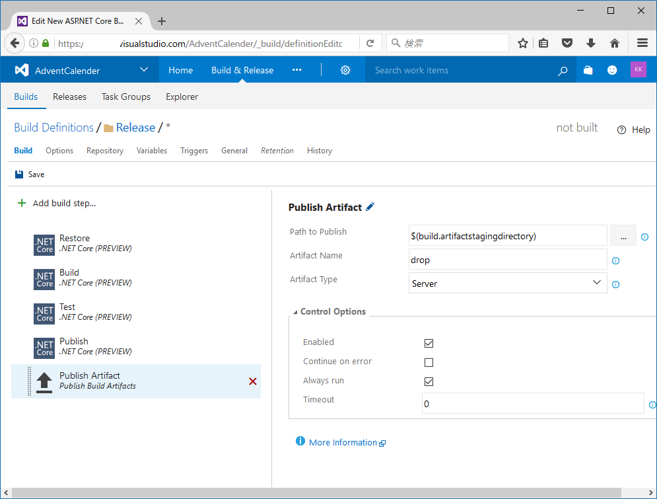Click the Help question mark icon
657x499 pixels.
[622, 130]
